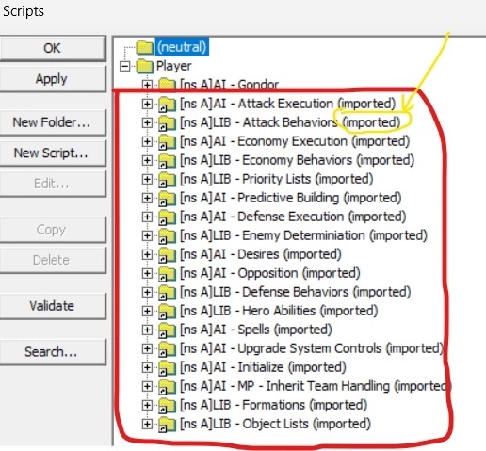
Task: Click Economy Execution imported folder icon
Action: pyautogui.click(x=167, y=141)
